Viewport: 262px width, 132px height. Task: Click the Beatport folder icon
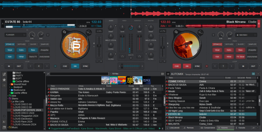(12, 87)
